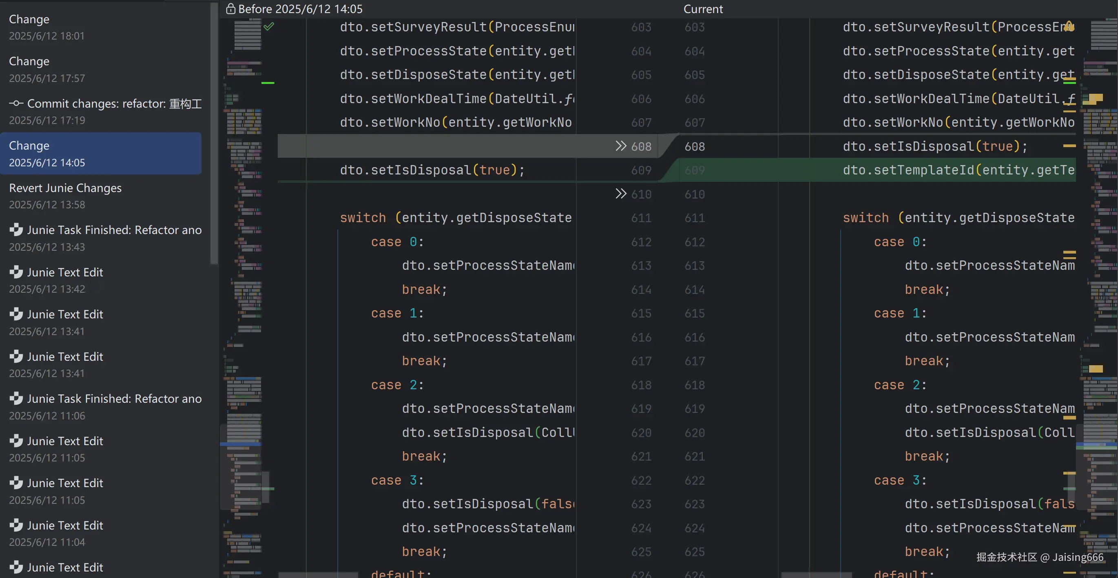Viewport: 1118px width, 578px height.
Task: Click Junie icon on 13:42 Text Edit entry
Action: click(16, 272)
